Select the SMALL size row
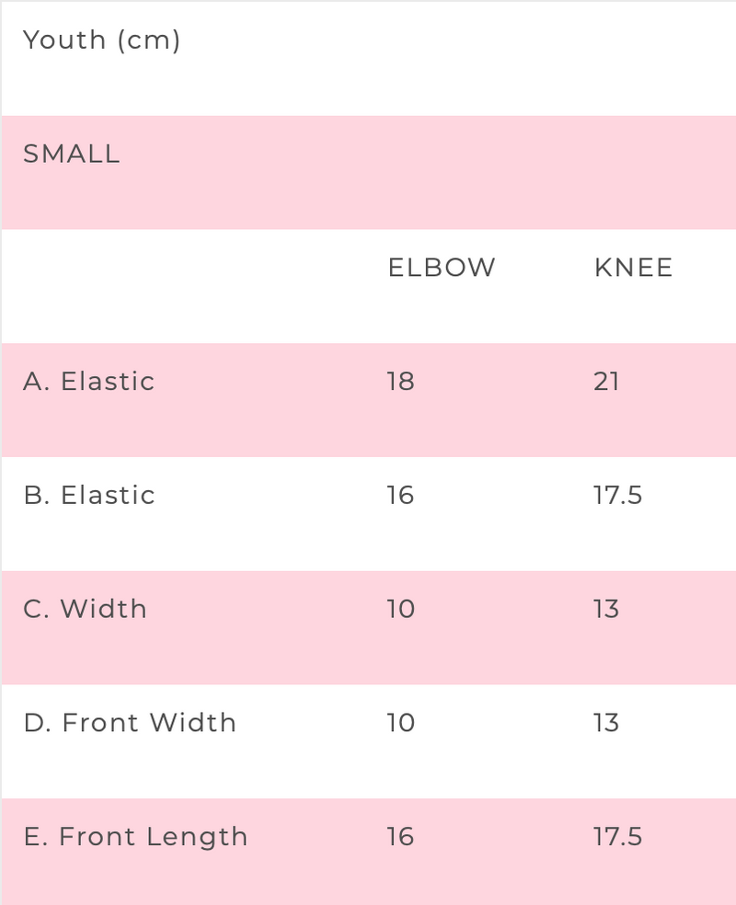736x905 pixels. (x=368, y=173)
